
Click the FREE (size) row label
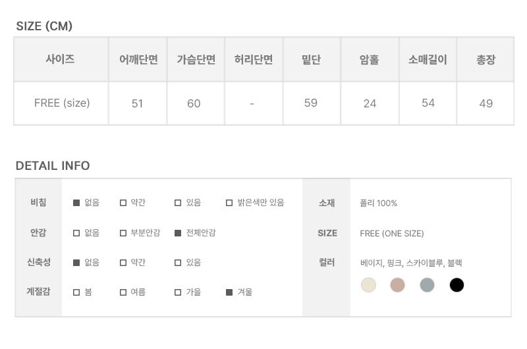click(62, 103)
